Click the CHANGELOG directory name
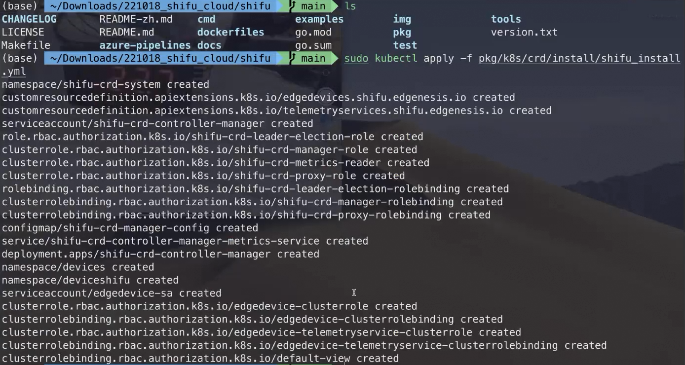 [x=29, y=19]
